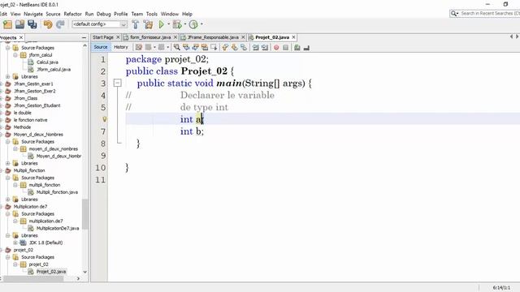This screenshot has width=520, height=292.
Task: Click the Build Project hammer icon
Action: coord(136,24)
